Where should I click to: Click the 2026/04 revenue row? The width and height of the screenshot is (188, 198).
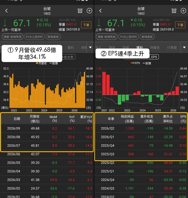(x=47, y=171)
